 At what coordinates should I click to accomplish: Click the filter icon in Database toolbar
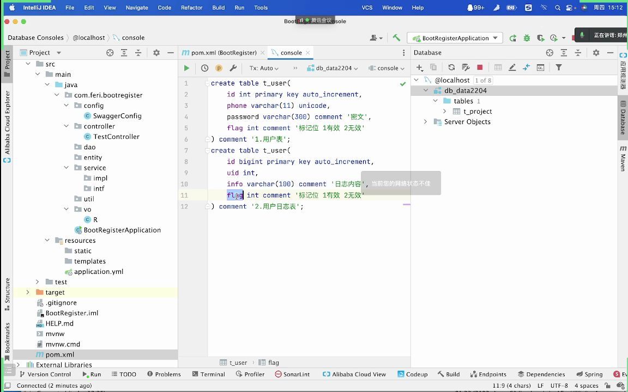click(x=559, y=68)
